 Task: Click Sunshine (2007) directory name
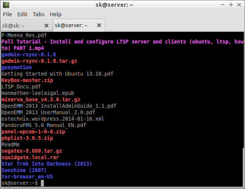coord(24,170)
